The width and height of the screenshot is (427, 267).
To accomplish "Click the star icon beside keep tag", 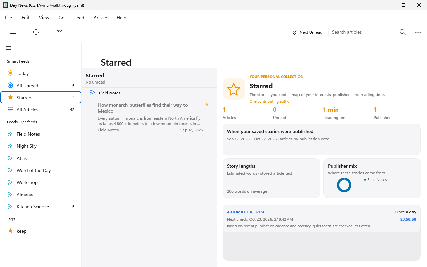I will (x=10, y=231).
